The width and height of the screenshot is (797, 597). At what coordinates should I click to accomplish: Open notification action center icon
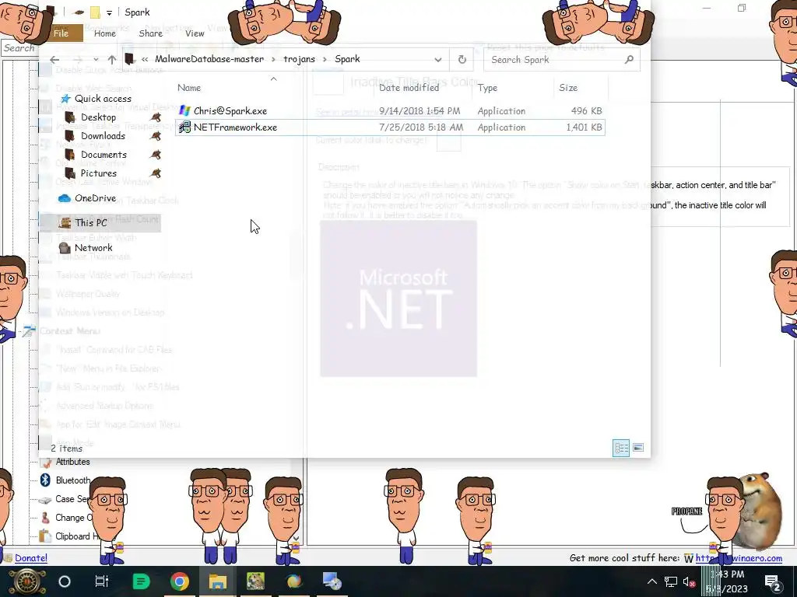(773, 581)
